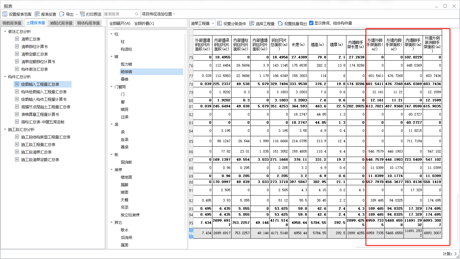Image resolution: width=460 pixels, height=259 pixels.
Task: Switch to 钢结构报表量 tab
Action: [88, 23]
